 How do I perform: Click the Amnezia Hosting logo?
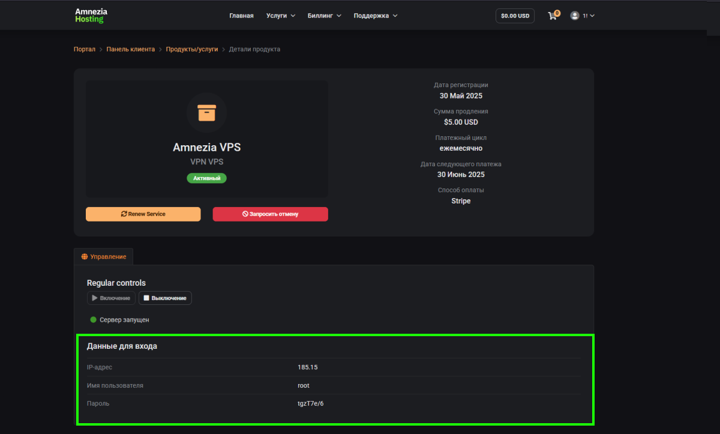coord(91,16)
